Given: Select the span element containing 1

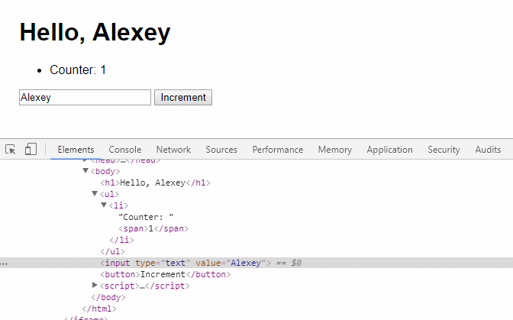Looking at the screenshot, I should click(x=153, y=228).
